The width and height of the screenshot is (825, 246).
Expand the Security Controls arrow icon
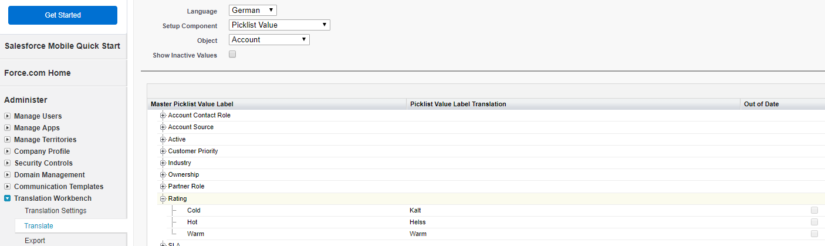point(8,163)
